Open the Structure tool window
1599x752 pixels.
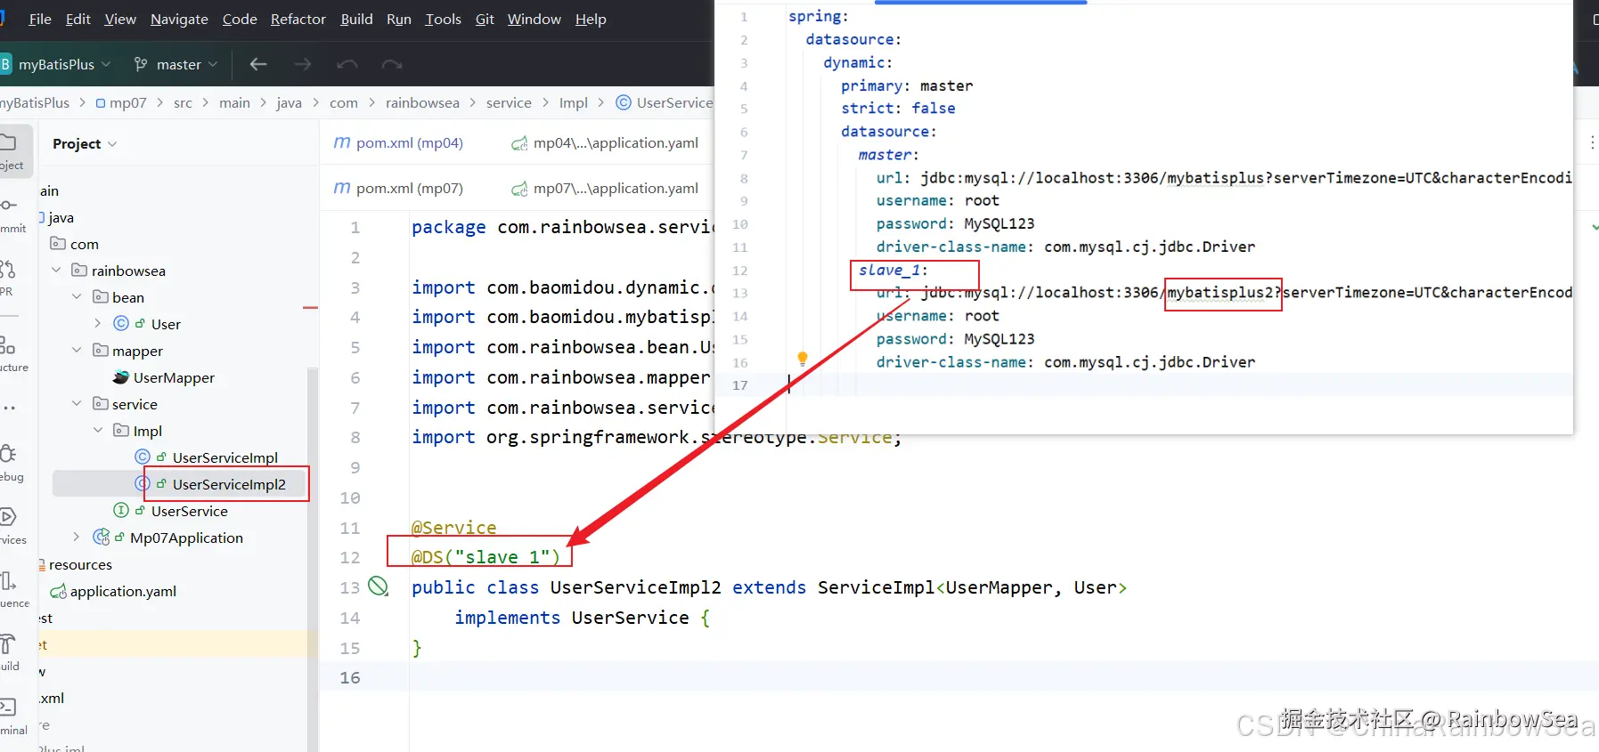pos(11,353)
